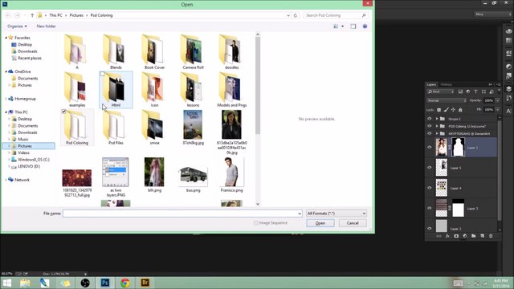
Task: Click the lock transparent pixels icon
Action: [439, 110]
